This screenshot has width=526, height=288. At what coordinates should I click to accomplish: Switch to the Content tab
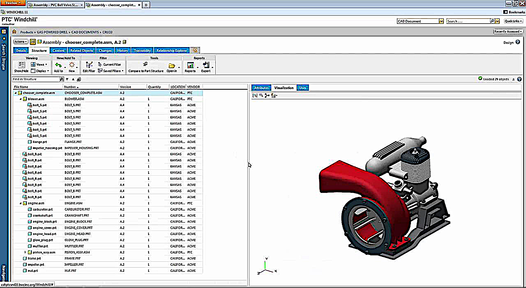(x=58, y=50)
